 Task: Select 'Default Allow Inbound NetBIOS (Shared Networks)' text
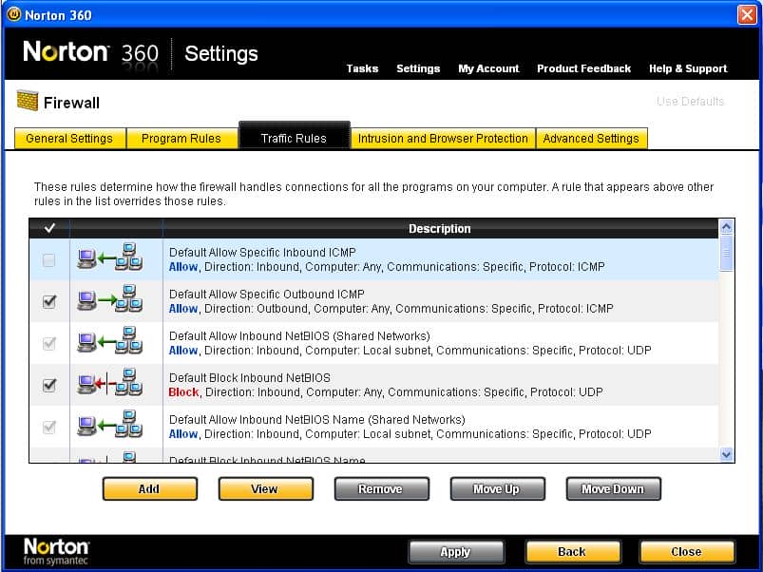(x=299, y=336)
